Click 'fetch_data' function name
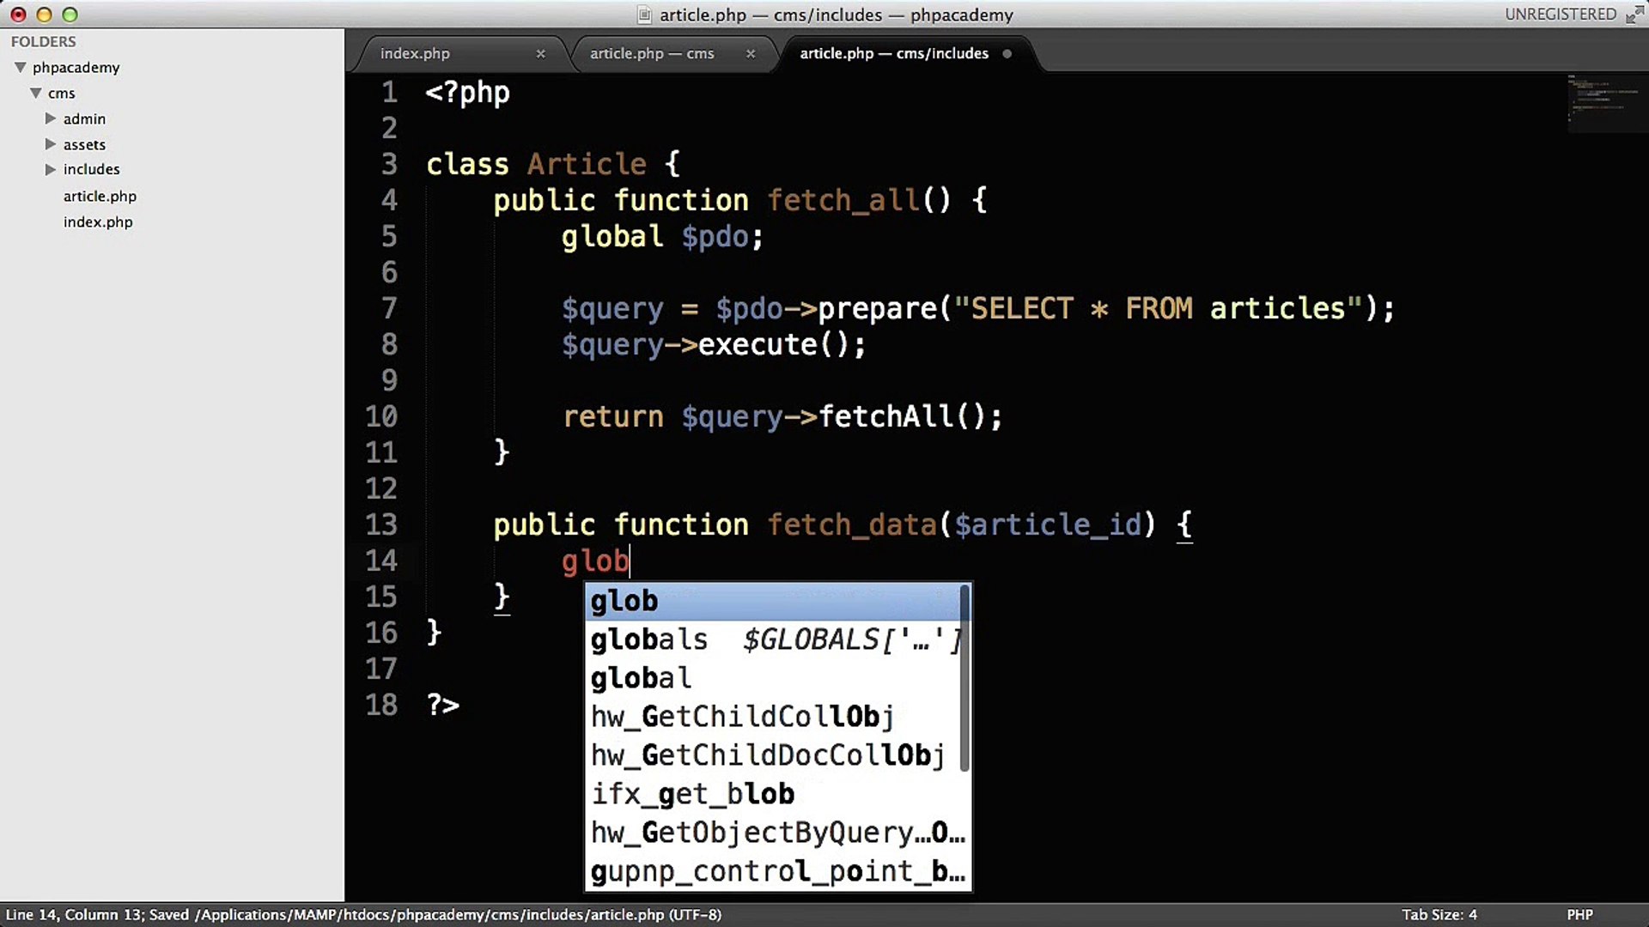 (x=851, y=524)
